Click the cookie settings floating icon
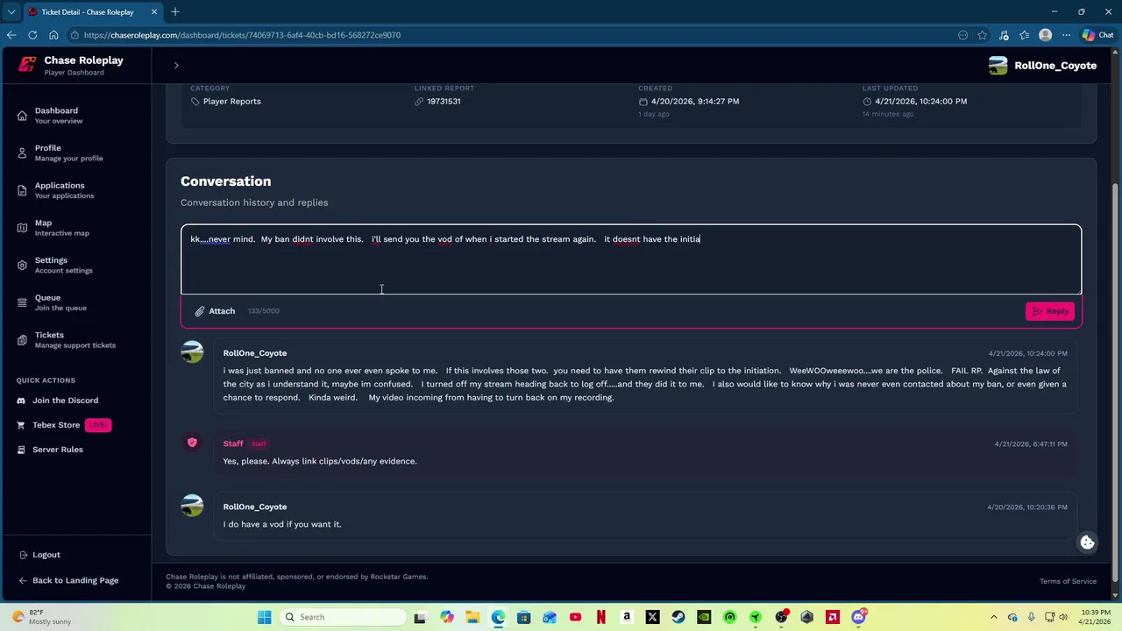 (1087, 542)
